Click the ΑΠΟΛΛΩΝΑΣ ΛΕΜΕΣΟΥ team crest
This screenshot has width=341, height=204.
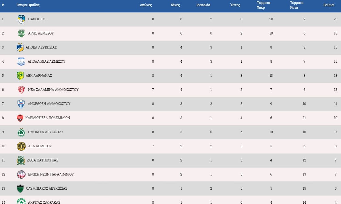[21, 61]
